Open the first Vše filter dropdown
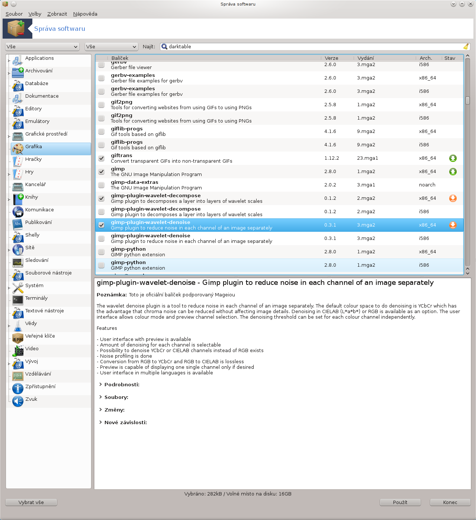This screenshot has width=476, height=520. 43,46
